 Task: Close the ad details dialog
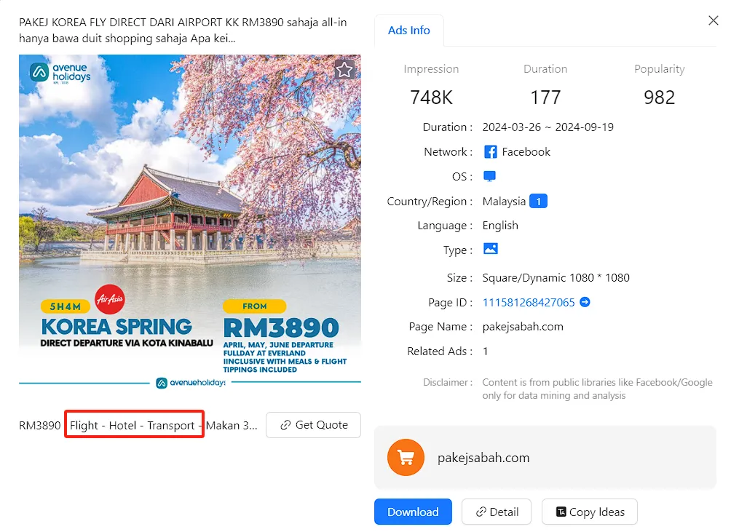click(x=714, y=20)
